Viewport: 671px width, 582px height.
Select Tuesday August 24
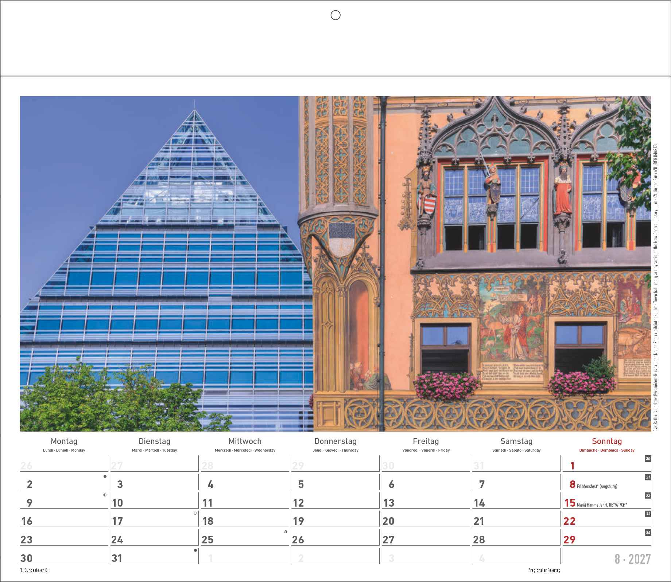coord(117,540)
